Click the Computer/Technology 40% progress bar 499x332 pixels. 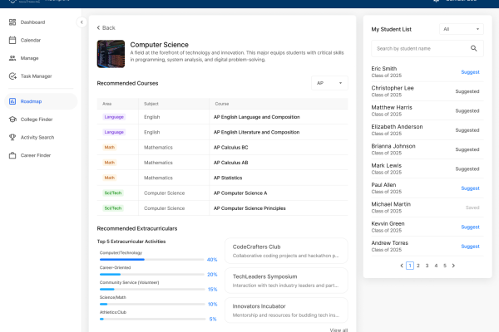point(152,260)
